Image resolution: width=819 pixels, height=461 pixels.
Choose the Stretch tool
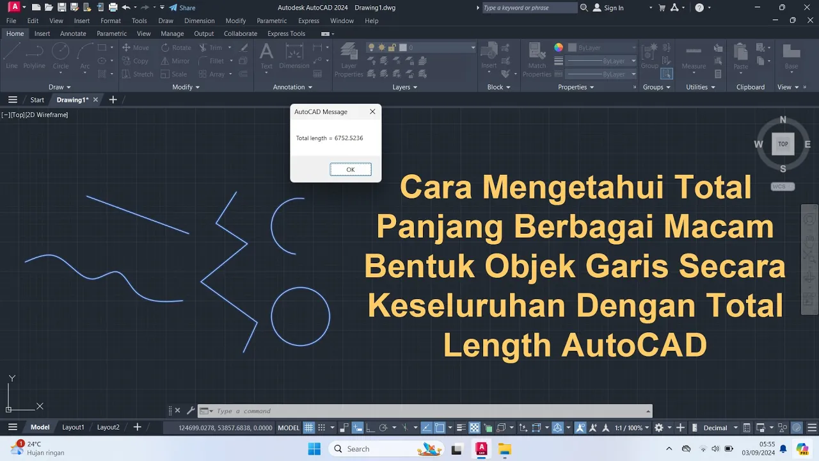137,74
